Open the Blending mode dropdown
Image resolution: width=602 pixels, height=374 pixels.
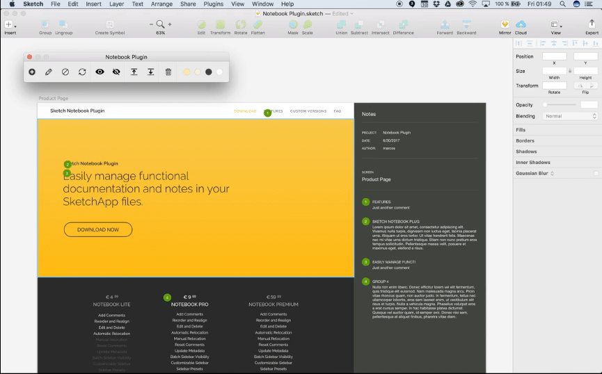click(x=569, y=116)
